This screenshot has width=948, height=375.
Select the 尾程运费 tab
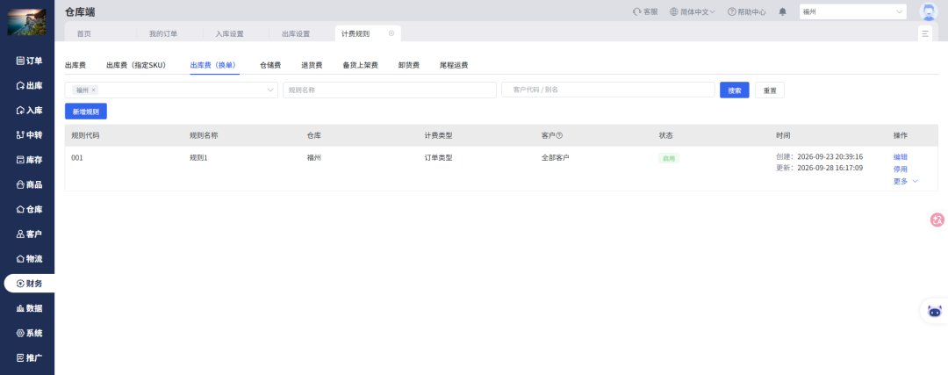[x=454, y=65]
